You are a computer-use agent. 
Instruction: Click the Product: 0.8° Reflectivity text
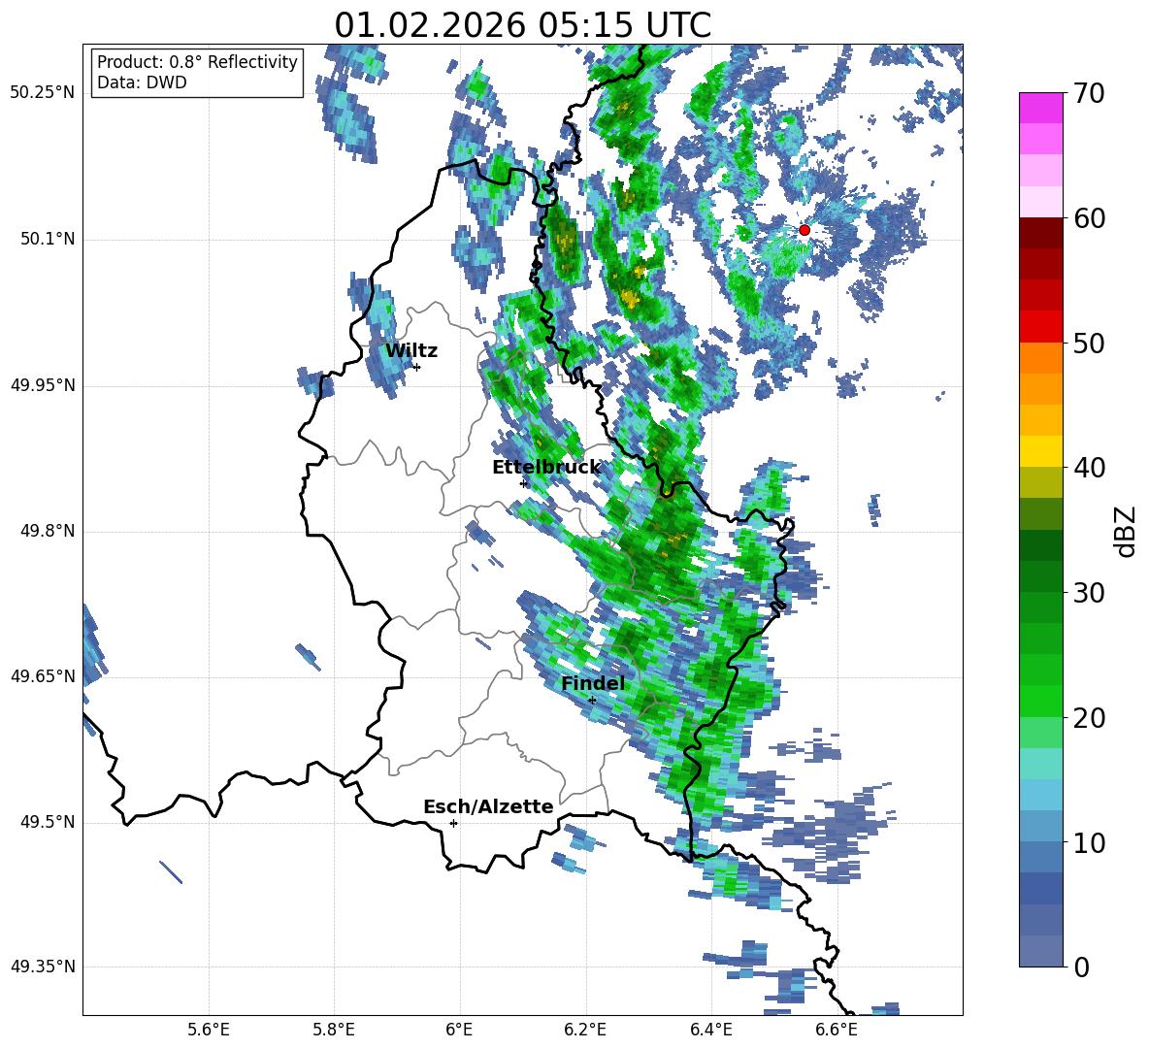coord(197,62)
